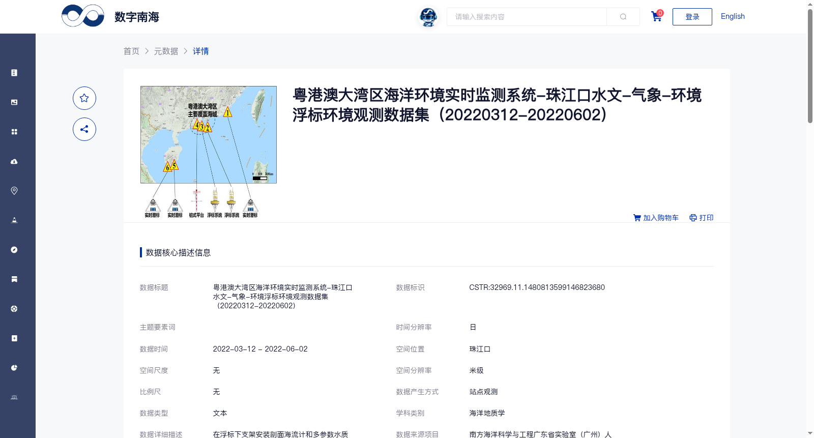Click the search magnifier button
814x438 pixels.
pos(623,17)
